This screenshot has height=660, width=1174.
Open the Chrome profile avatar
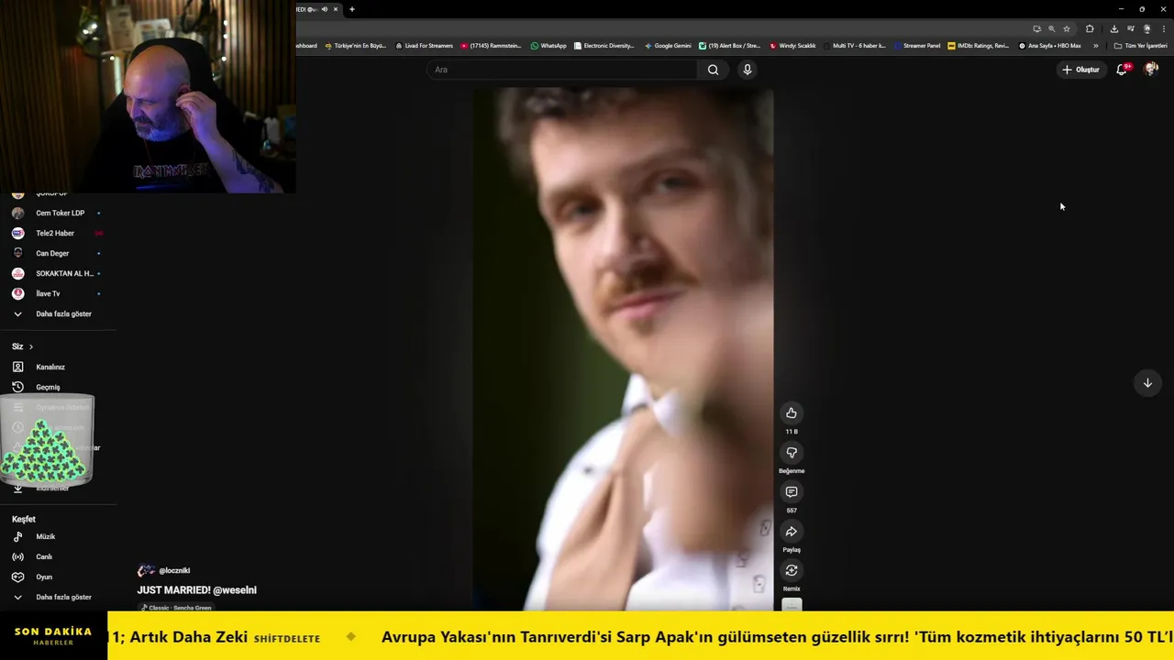tap(1146, 28)
